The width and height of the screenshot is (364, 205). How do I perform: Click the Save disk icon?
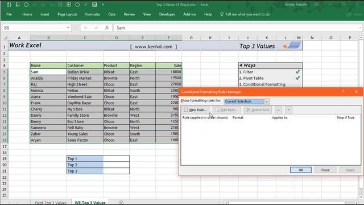(x=94, y=5)
